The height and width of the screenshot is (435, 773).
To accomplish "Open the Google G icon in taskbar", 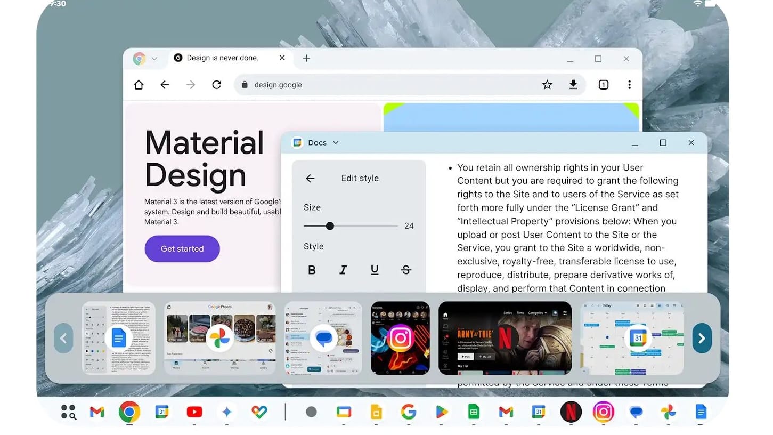I will (409, 412).
